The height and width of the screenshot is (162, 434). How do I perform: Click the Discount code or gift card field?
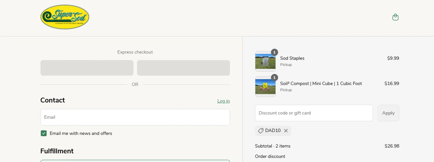click(x=314, y=113)
